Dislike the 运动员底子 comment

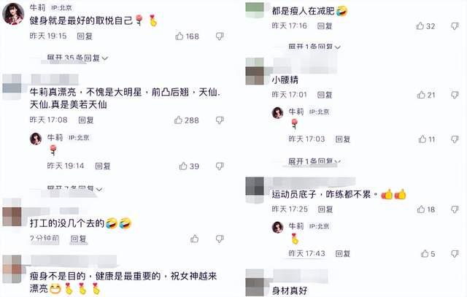(455, 209)
